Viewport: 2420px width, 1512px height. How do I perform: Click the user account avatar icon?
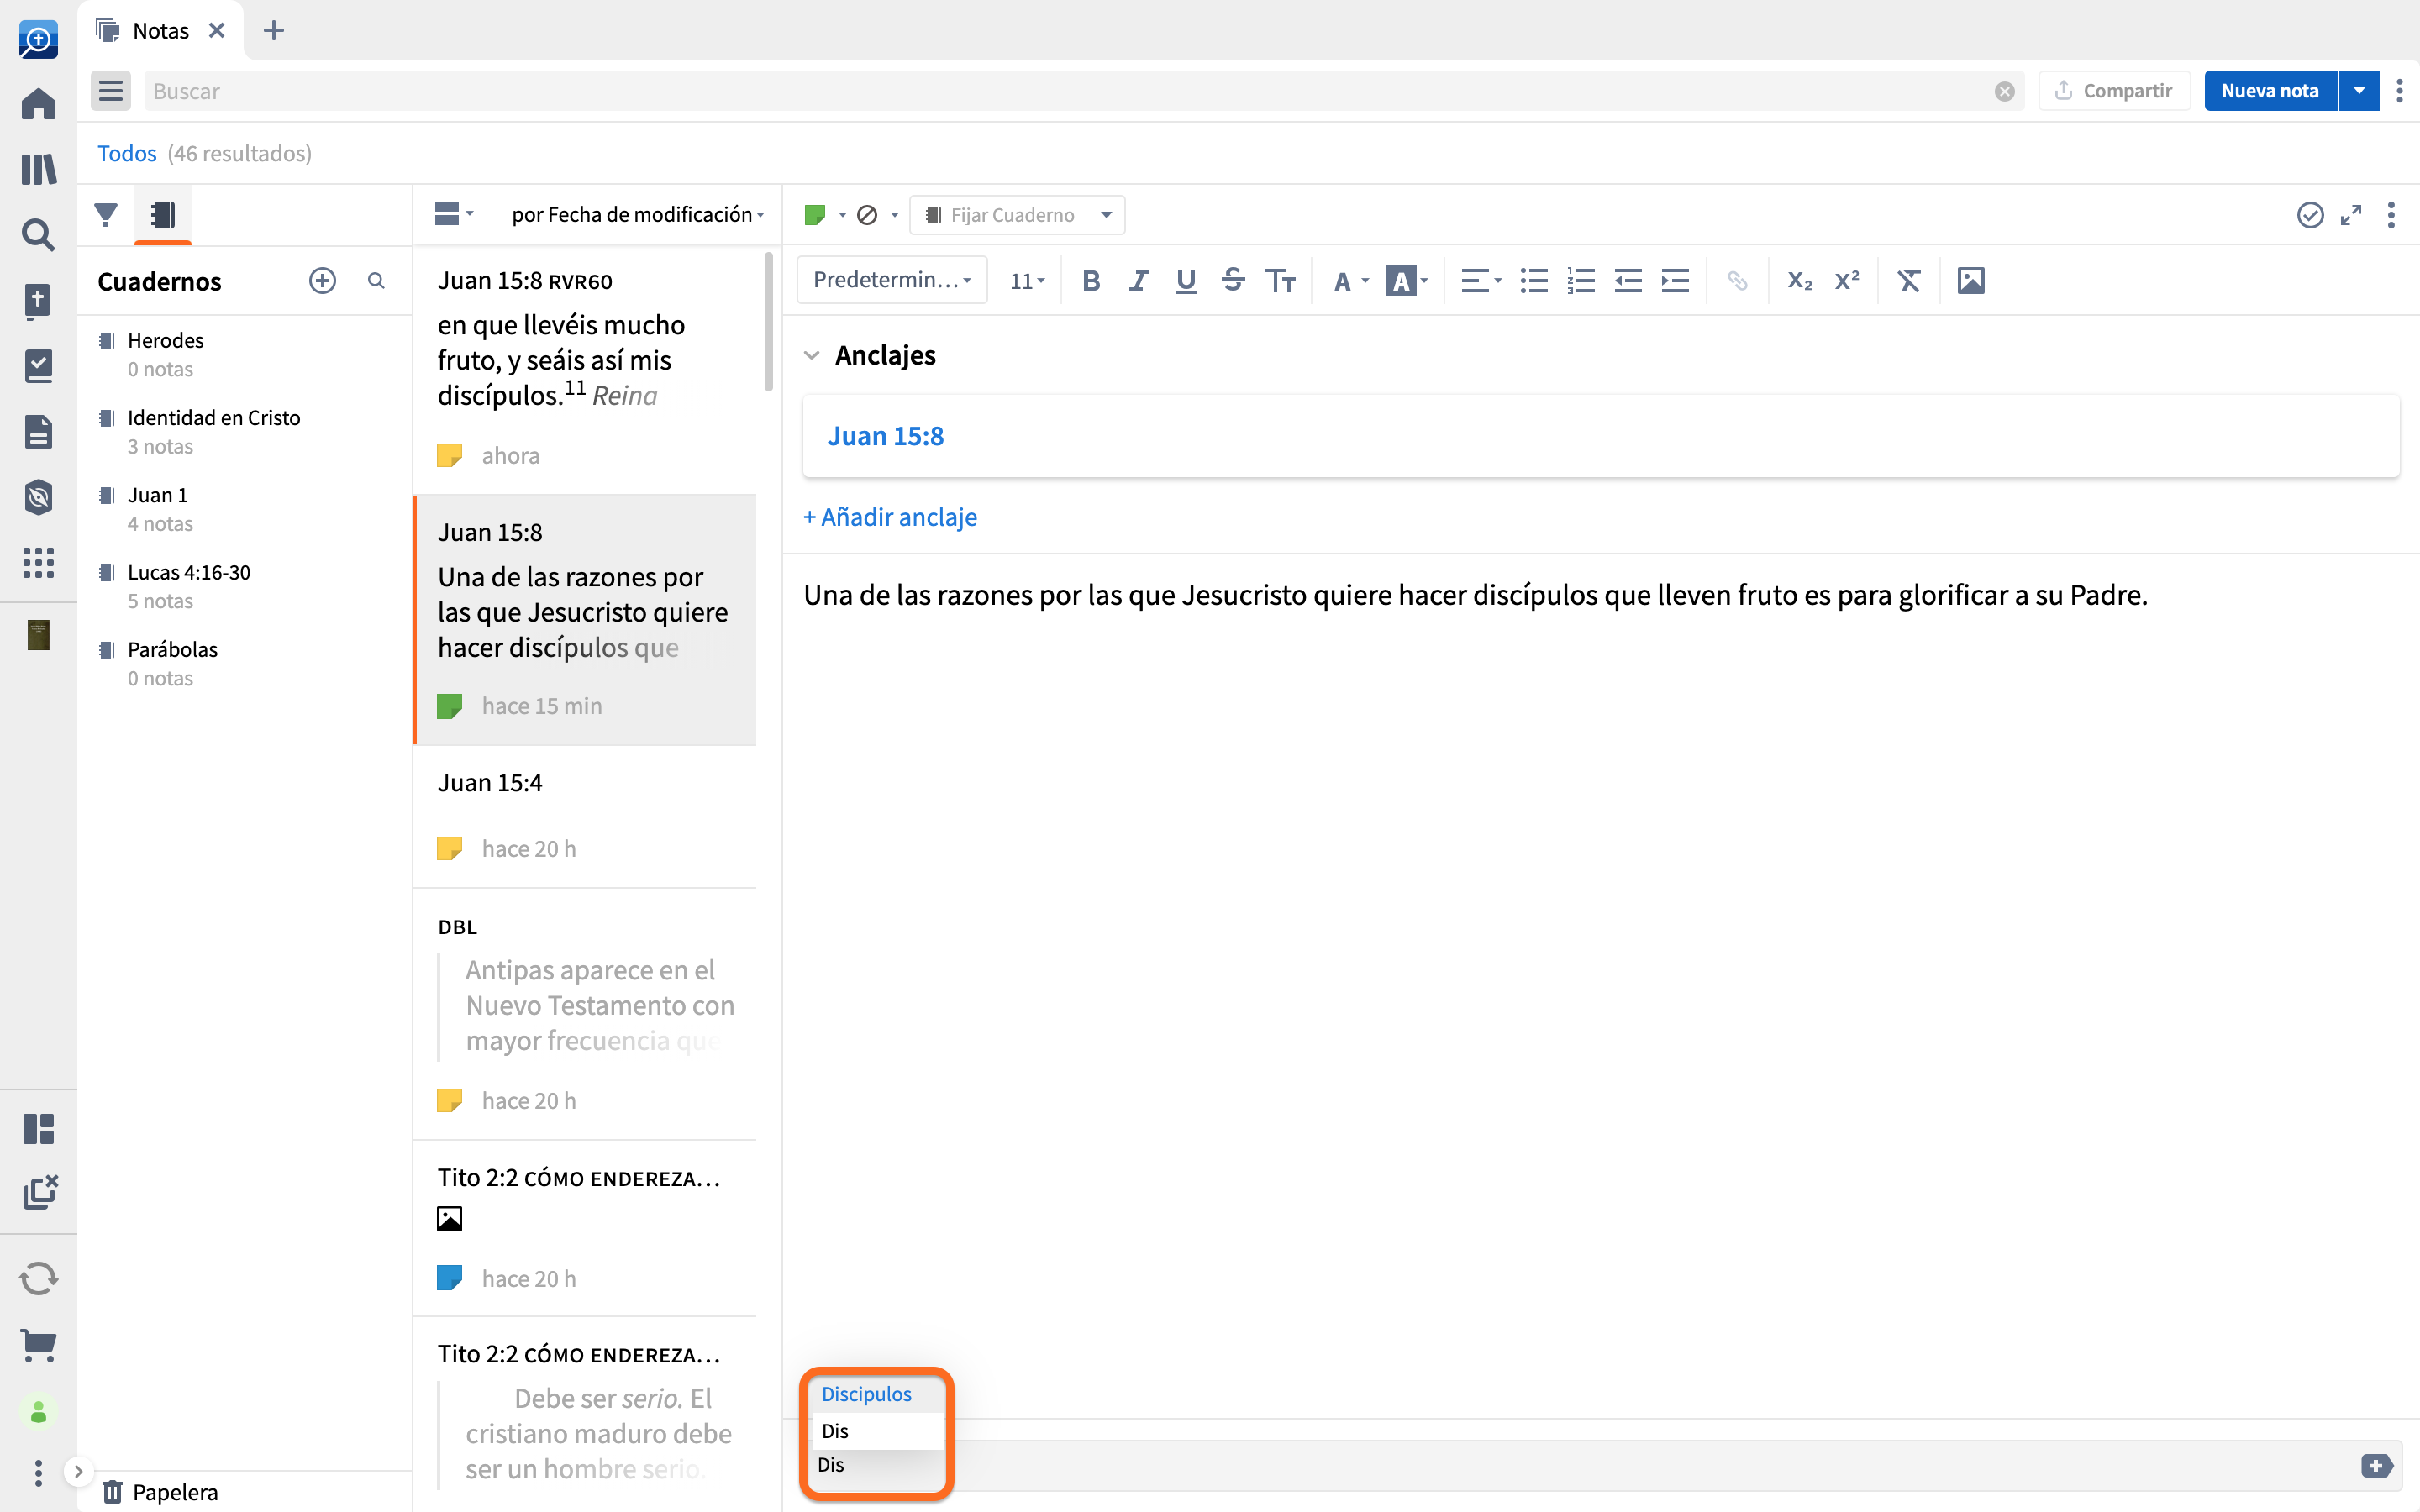[x=38, y=1411]
